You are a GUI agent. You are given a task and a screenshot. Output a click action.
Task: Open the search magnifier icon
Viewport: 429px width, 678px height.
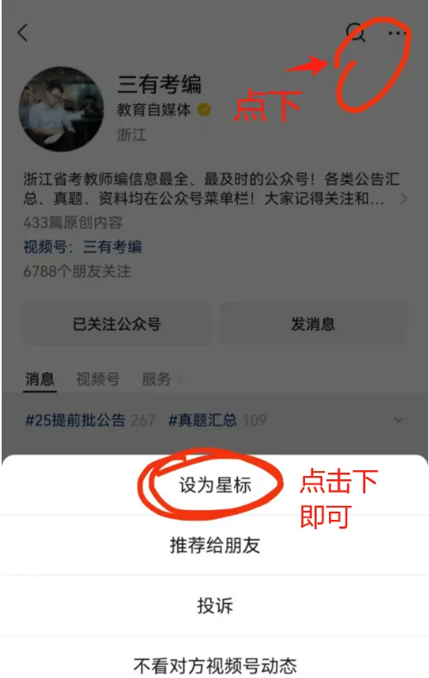coord(355,32)
